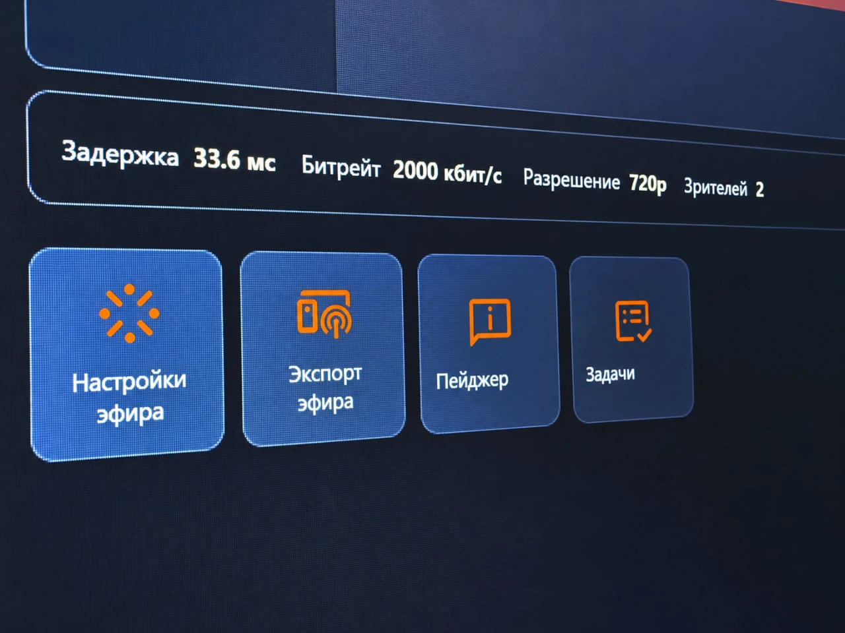Screen dimensions: 845x633
Task: Open the Задачи tile
Action: (x=631, y=340)
